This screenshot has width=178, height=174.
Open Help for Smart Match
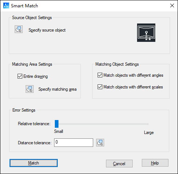pyautogui.click(x=155, y=163)
